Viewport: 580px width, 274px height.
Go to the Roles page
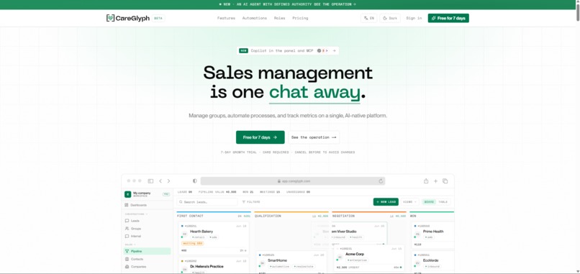click(x=280, y=18)
